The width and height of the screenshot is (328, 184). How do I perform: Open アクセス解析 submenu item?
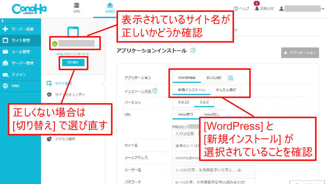[x=65, y=139]
